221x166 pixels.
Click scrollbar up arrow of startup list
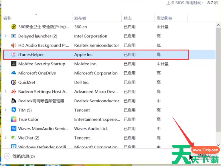[x=218, y=25]
